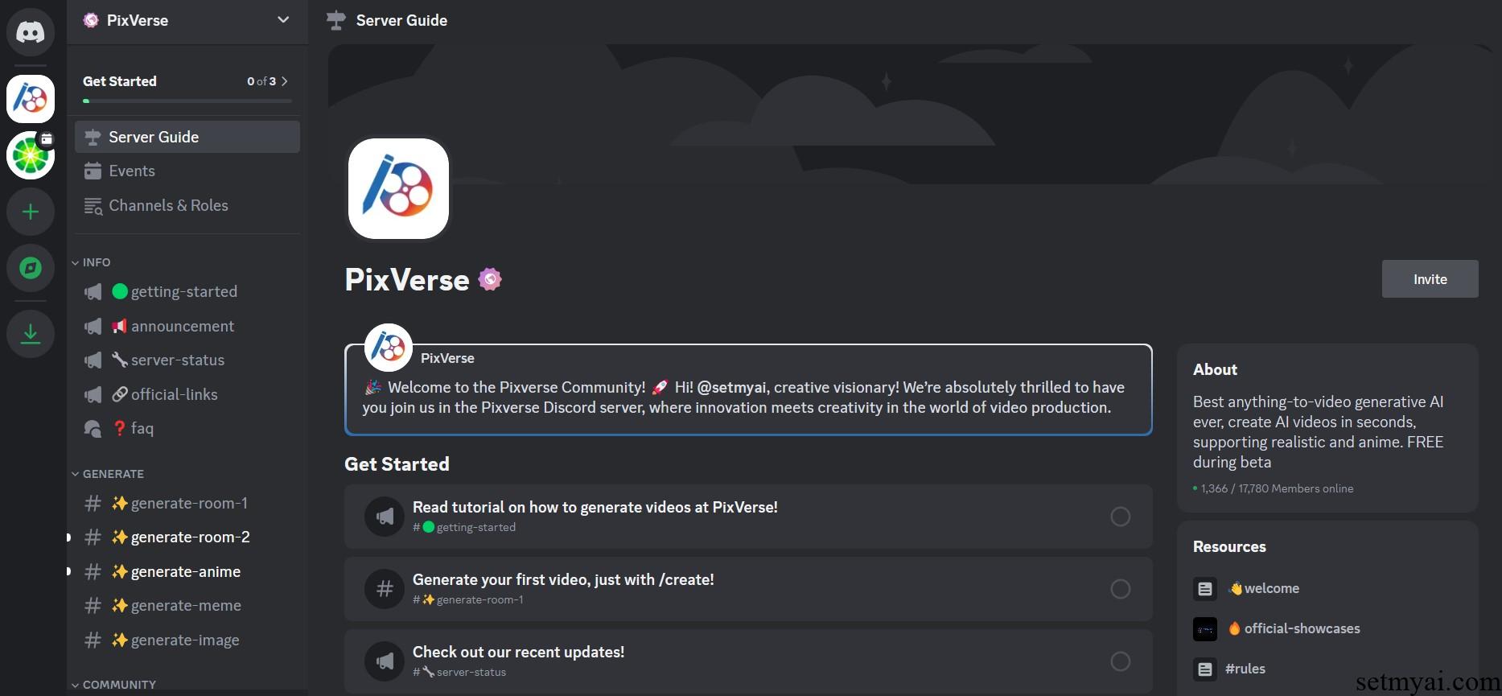Screen dimensions: 1502x696
Task: Click the Invite button
Action: click(x=1430, y=279)
